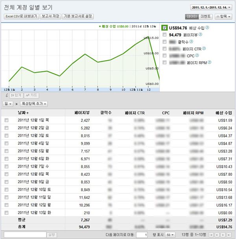The width and height of the screenshot is (236, 239).
Task: Sort by the 페이지 CTR column header
Action: click(135, 113)
